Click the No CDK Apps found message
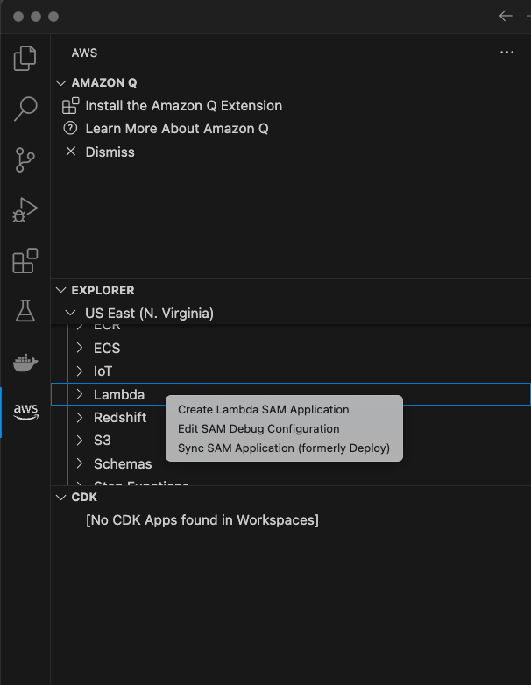The height and width of the screenshot is (685, 531). (x=202, y=519)
